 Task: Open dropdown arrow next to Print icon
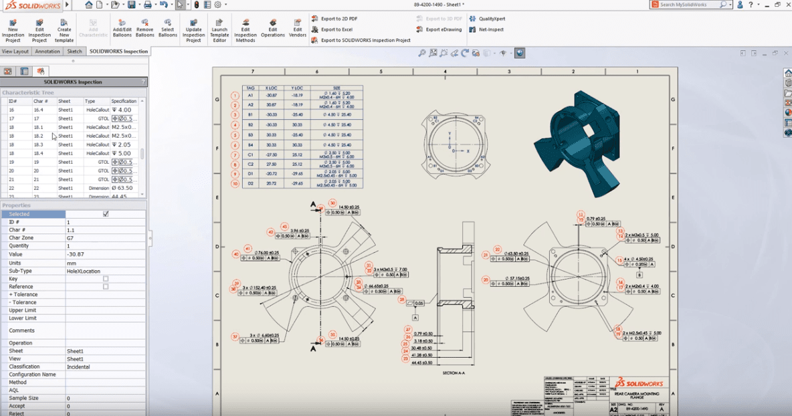click(x=155, y=5)
